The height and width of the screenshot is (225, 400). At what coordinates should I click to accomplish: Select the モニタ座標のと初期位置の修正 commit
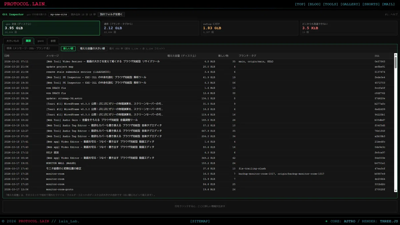198,168
